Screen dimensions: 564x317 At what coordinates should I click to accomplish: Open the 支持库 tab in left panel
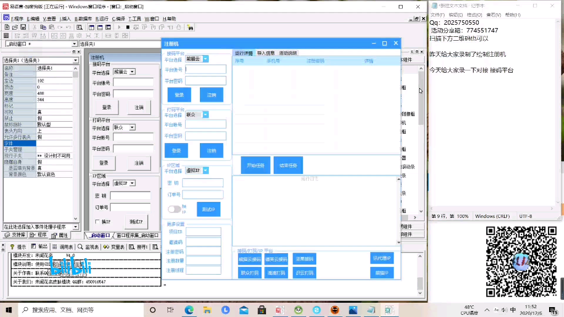pyautogui.click(x=15, y=235)
